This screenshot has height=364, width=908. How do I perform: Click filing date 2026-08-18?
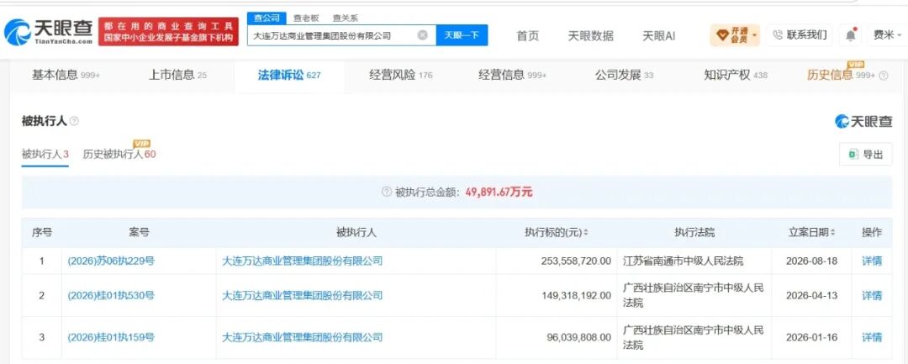click(811, 261)
